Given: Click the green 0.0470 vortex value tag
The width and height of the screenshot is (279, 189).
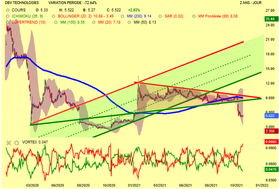Looking at the screenshot, I should tap(271, 169).
